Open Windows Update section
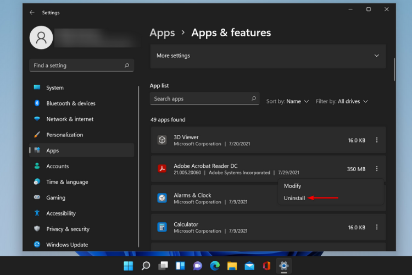412x275 pixels. pos(67,245)
